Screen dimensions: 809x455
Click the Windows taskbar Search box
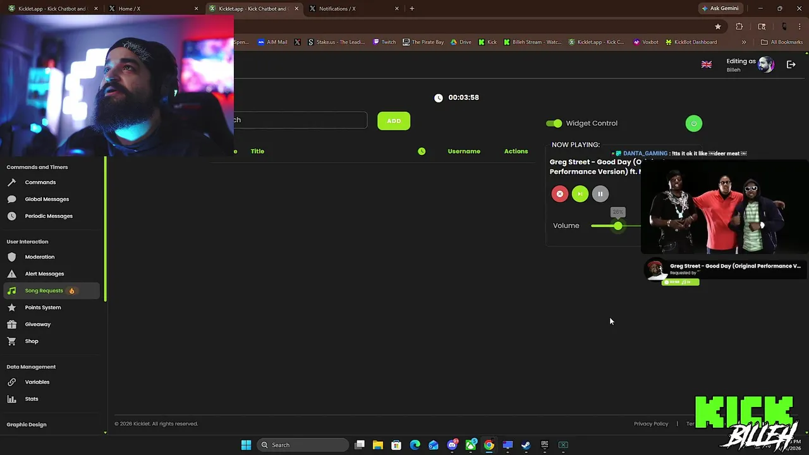tap(303, 445)
